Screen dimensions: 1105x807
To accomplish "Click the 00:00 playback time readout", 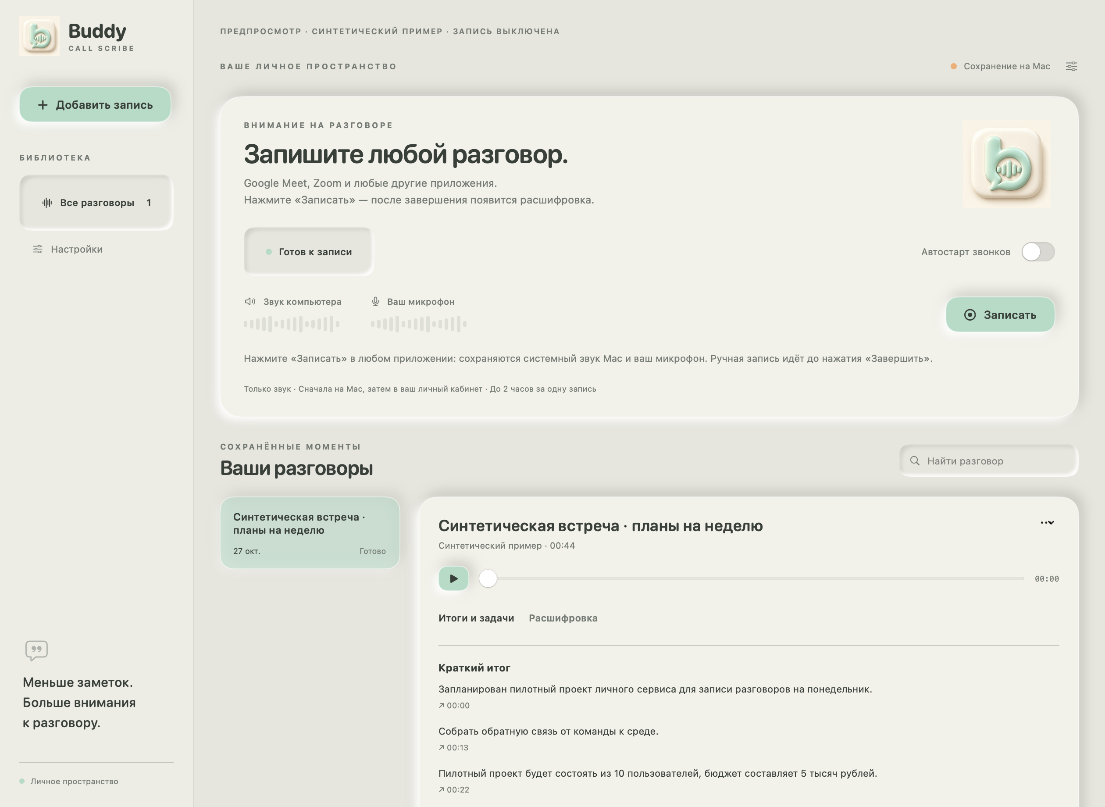I will (1046, 578).
